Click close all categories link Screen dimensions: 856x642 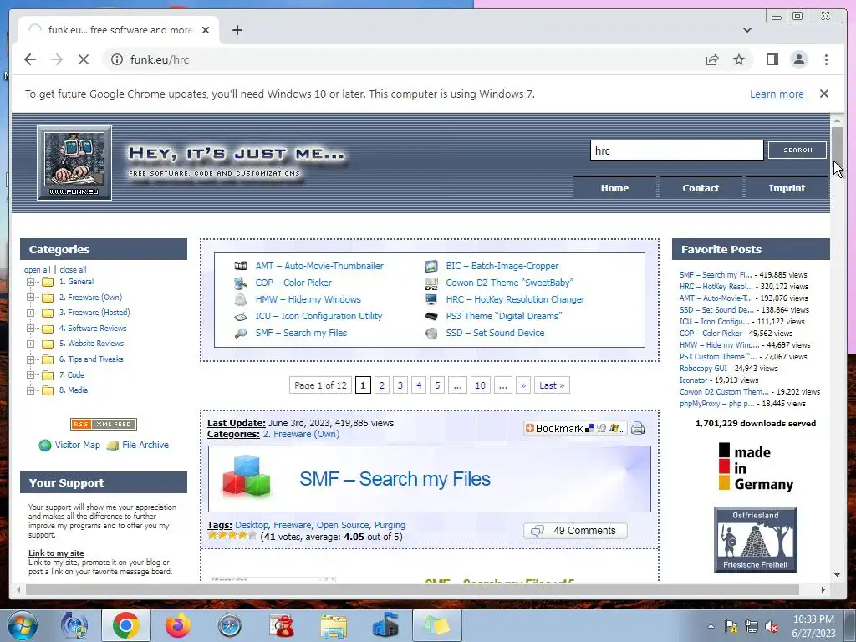tap(74, 270)
